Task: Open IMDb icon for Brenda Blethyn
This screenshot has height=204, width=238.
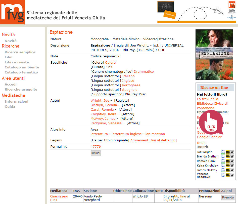Action: pos(227,156)
